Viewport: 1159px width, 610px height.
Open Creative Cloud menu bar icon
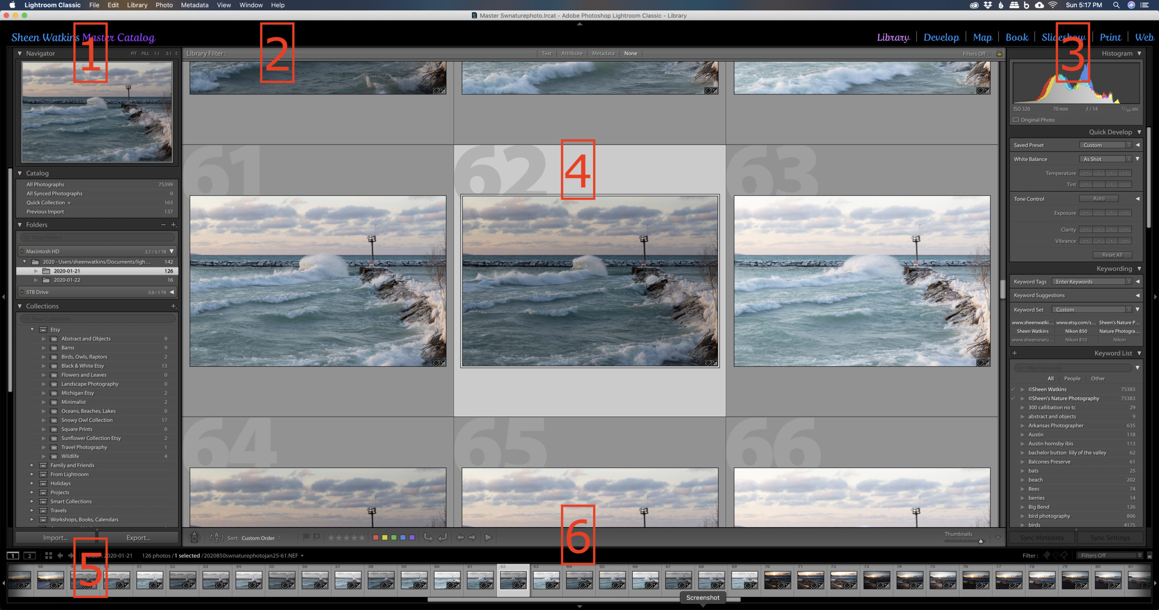[x=974, y=5]
